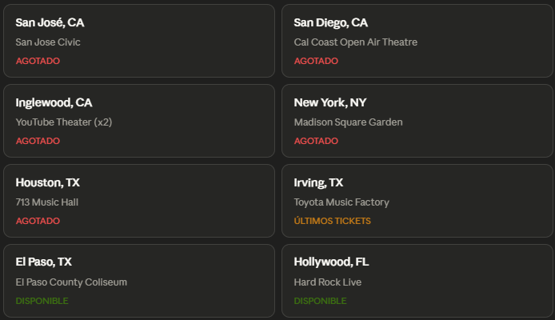Click the Houston, TX city title
The width and height of the screenshot is (555, 320).
47,182
